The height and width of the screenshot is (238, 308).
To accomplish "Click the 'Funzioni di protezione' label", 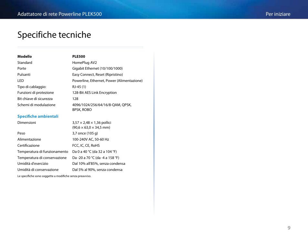I will click(x=36, y=93).
